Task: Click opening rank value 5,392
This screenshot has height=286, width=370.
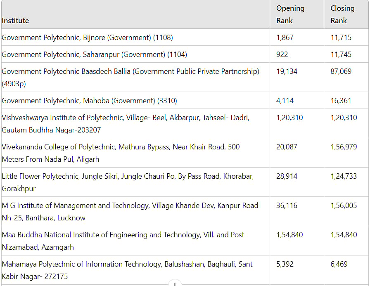Action: tap(285, 264)
